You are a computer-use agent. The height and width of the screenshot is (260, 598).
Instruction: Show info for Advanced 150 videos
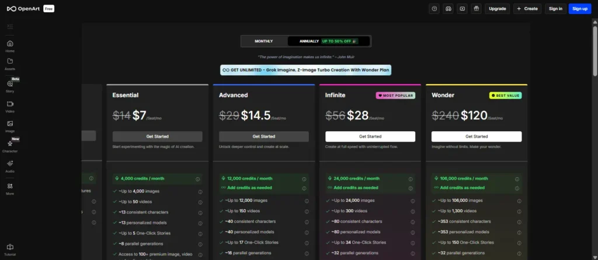click(x=307, y=211)
